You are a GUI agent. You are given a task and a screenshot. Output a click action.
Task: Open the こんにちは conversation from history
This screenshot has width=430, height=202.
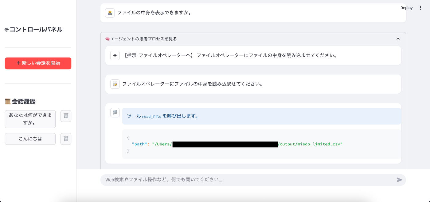coord(30,139)
